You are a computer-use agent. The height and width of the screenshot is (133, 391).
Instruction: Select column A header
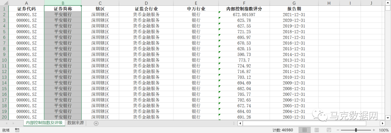(26, 3)
